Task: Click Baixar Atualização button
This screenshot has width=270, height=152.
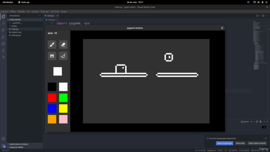Action: pos(224,143)
